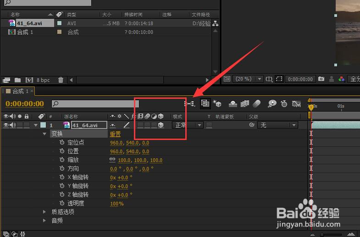Click 重置 to reset the transform
Screen dimensions: 360x237
click(115, 134)
